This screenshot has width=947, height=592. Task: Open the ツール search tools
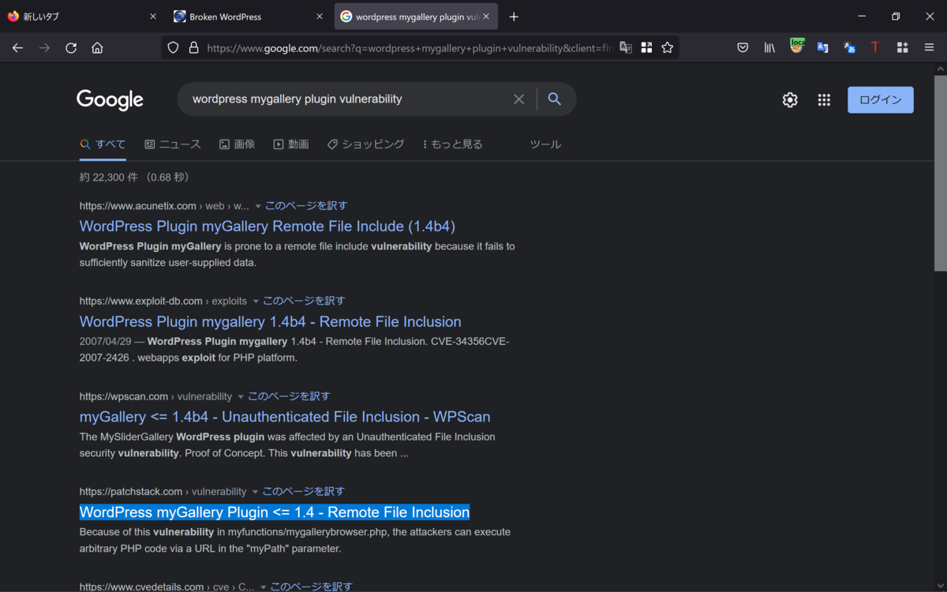point(545,144)
